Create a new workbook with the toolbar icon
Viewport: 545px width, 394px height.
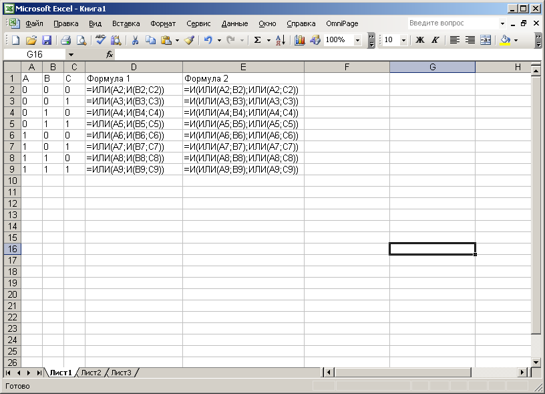coord(15,40)
